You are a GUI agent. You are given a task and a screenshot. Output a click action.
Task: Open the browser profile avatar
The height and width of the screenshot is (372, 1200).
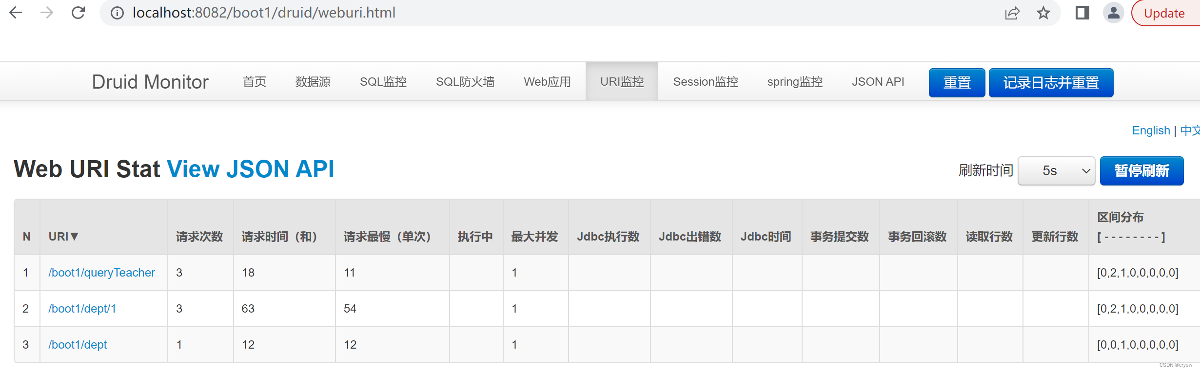point(1114,13)
